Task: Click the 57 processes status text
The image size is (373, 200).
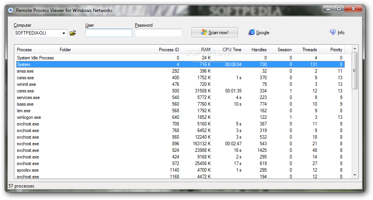Action: tap(21, 186)
